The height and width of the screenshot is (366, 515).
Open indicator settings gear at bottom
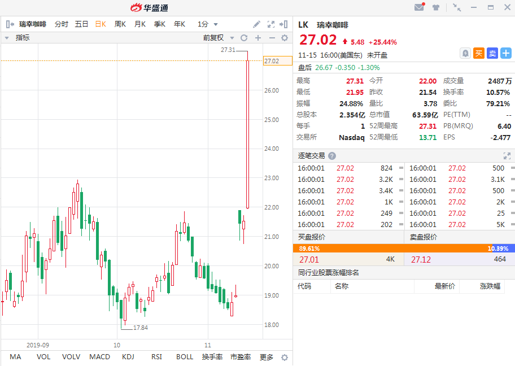pos(285,358)
